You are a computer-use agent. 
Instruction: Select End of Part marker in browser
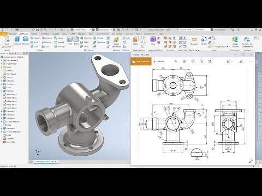pyautogui.click(x=9, y=142)
